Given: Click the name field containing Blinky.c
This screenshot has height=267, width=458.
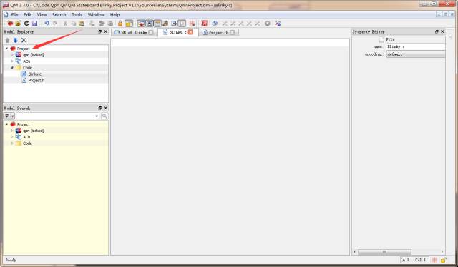Looking at the screenshot, I should pos(416,46).
